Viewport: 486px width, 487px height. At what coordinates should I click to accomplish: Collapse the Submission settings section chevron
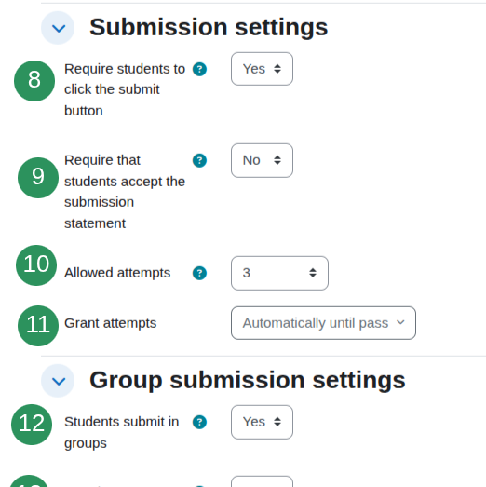[58, 28]
